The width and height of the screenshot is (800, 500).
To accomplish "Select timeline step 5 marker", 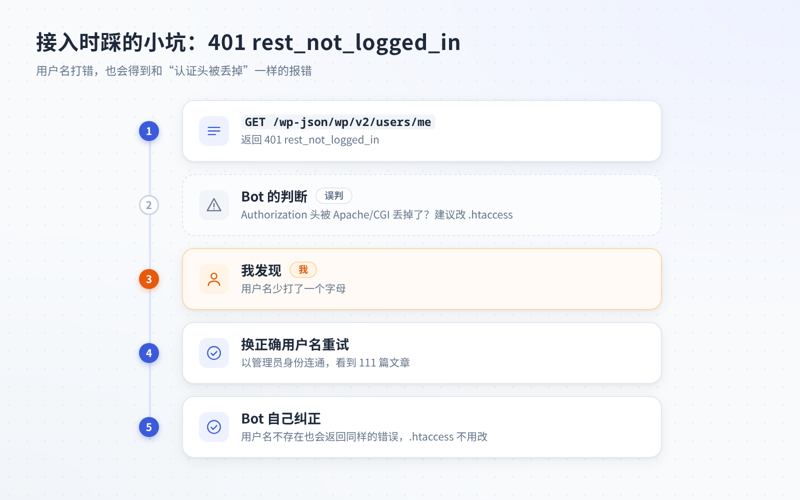I will point(149,427).
